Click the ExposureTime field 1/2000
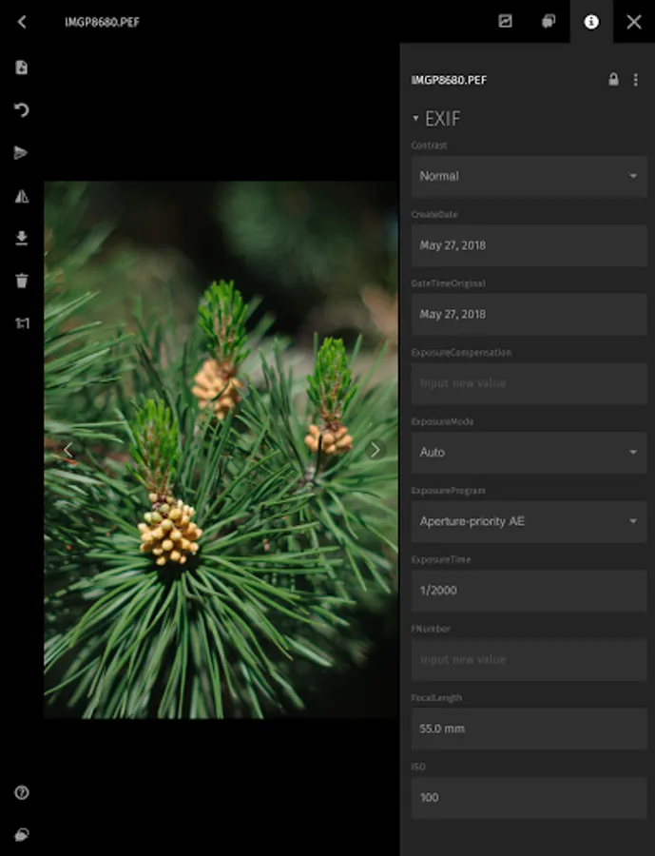This screenshot has height=856, width=655. point(529,590)
